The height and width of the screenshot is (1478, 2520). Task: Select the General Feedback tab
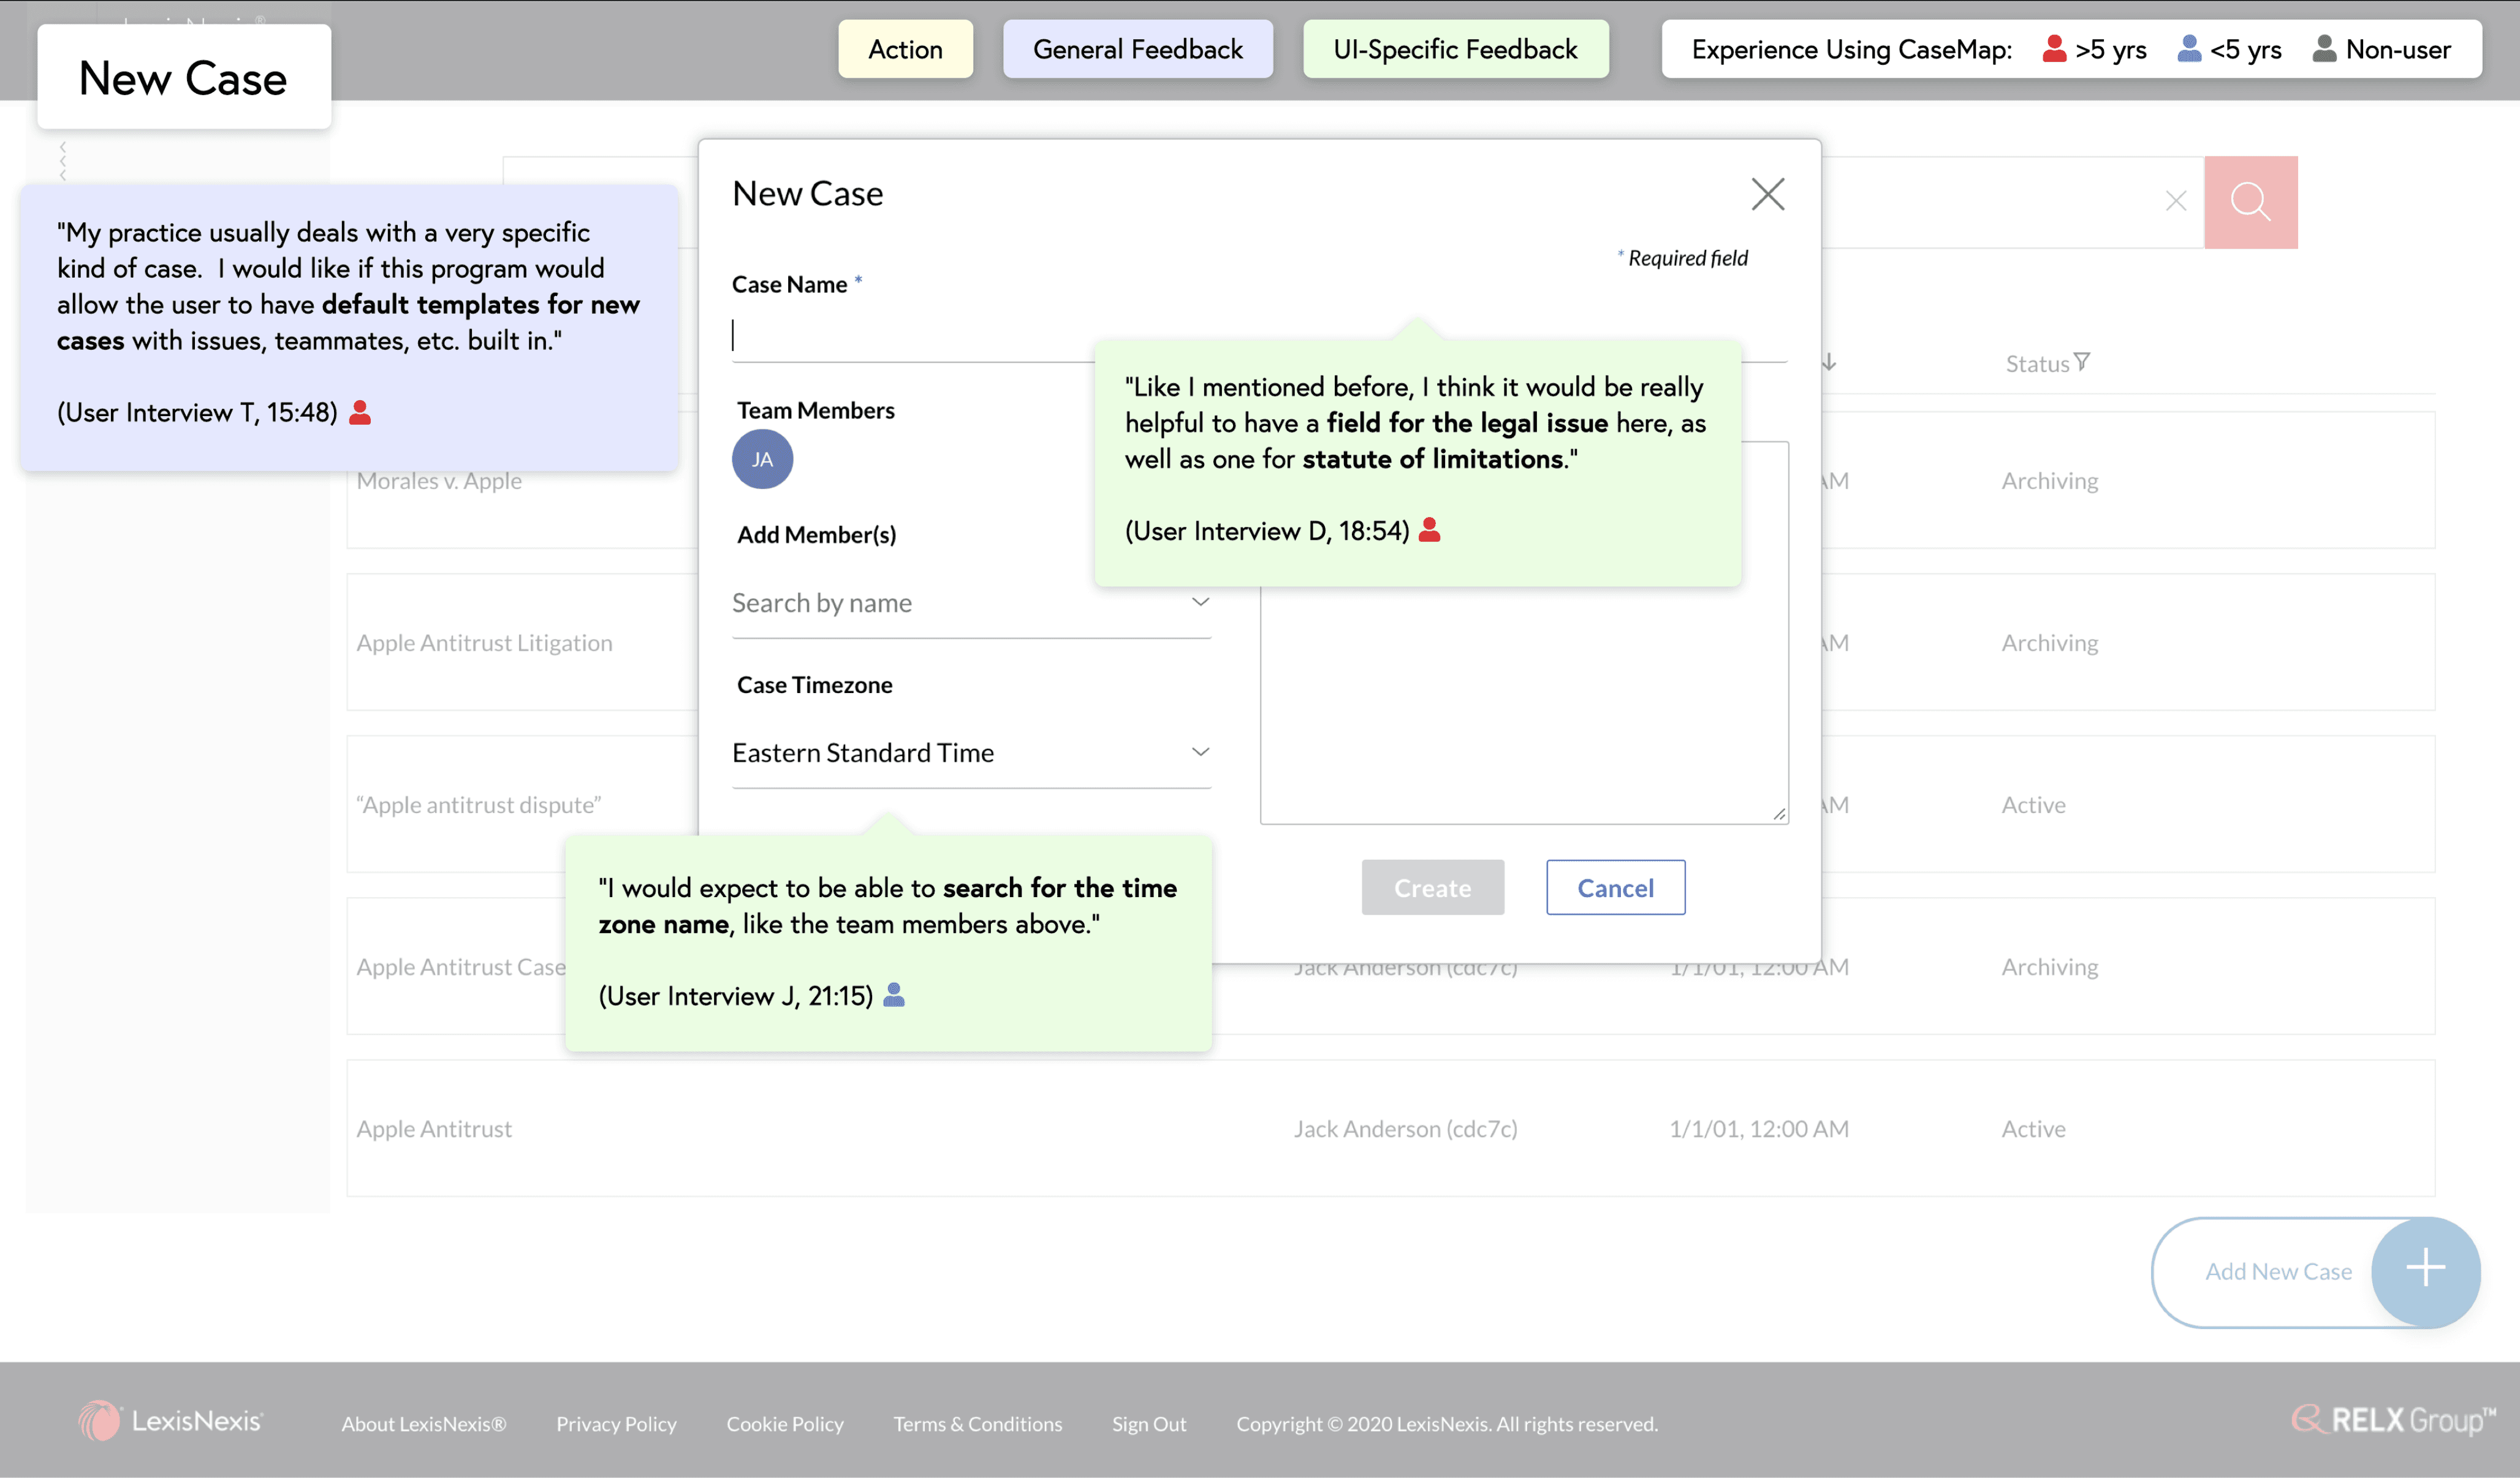pyautogui.click(x=1137, y=49)
